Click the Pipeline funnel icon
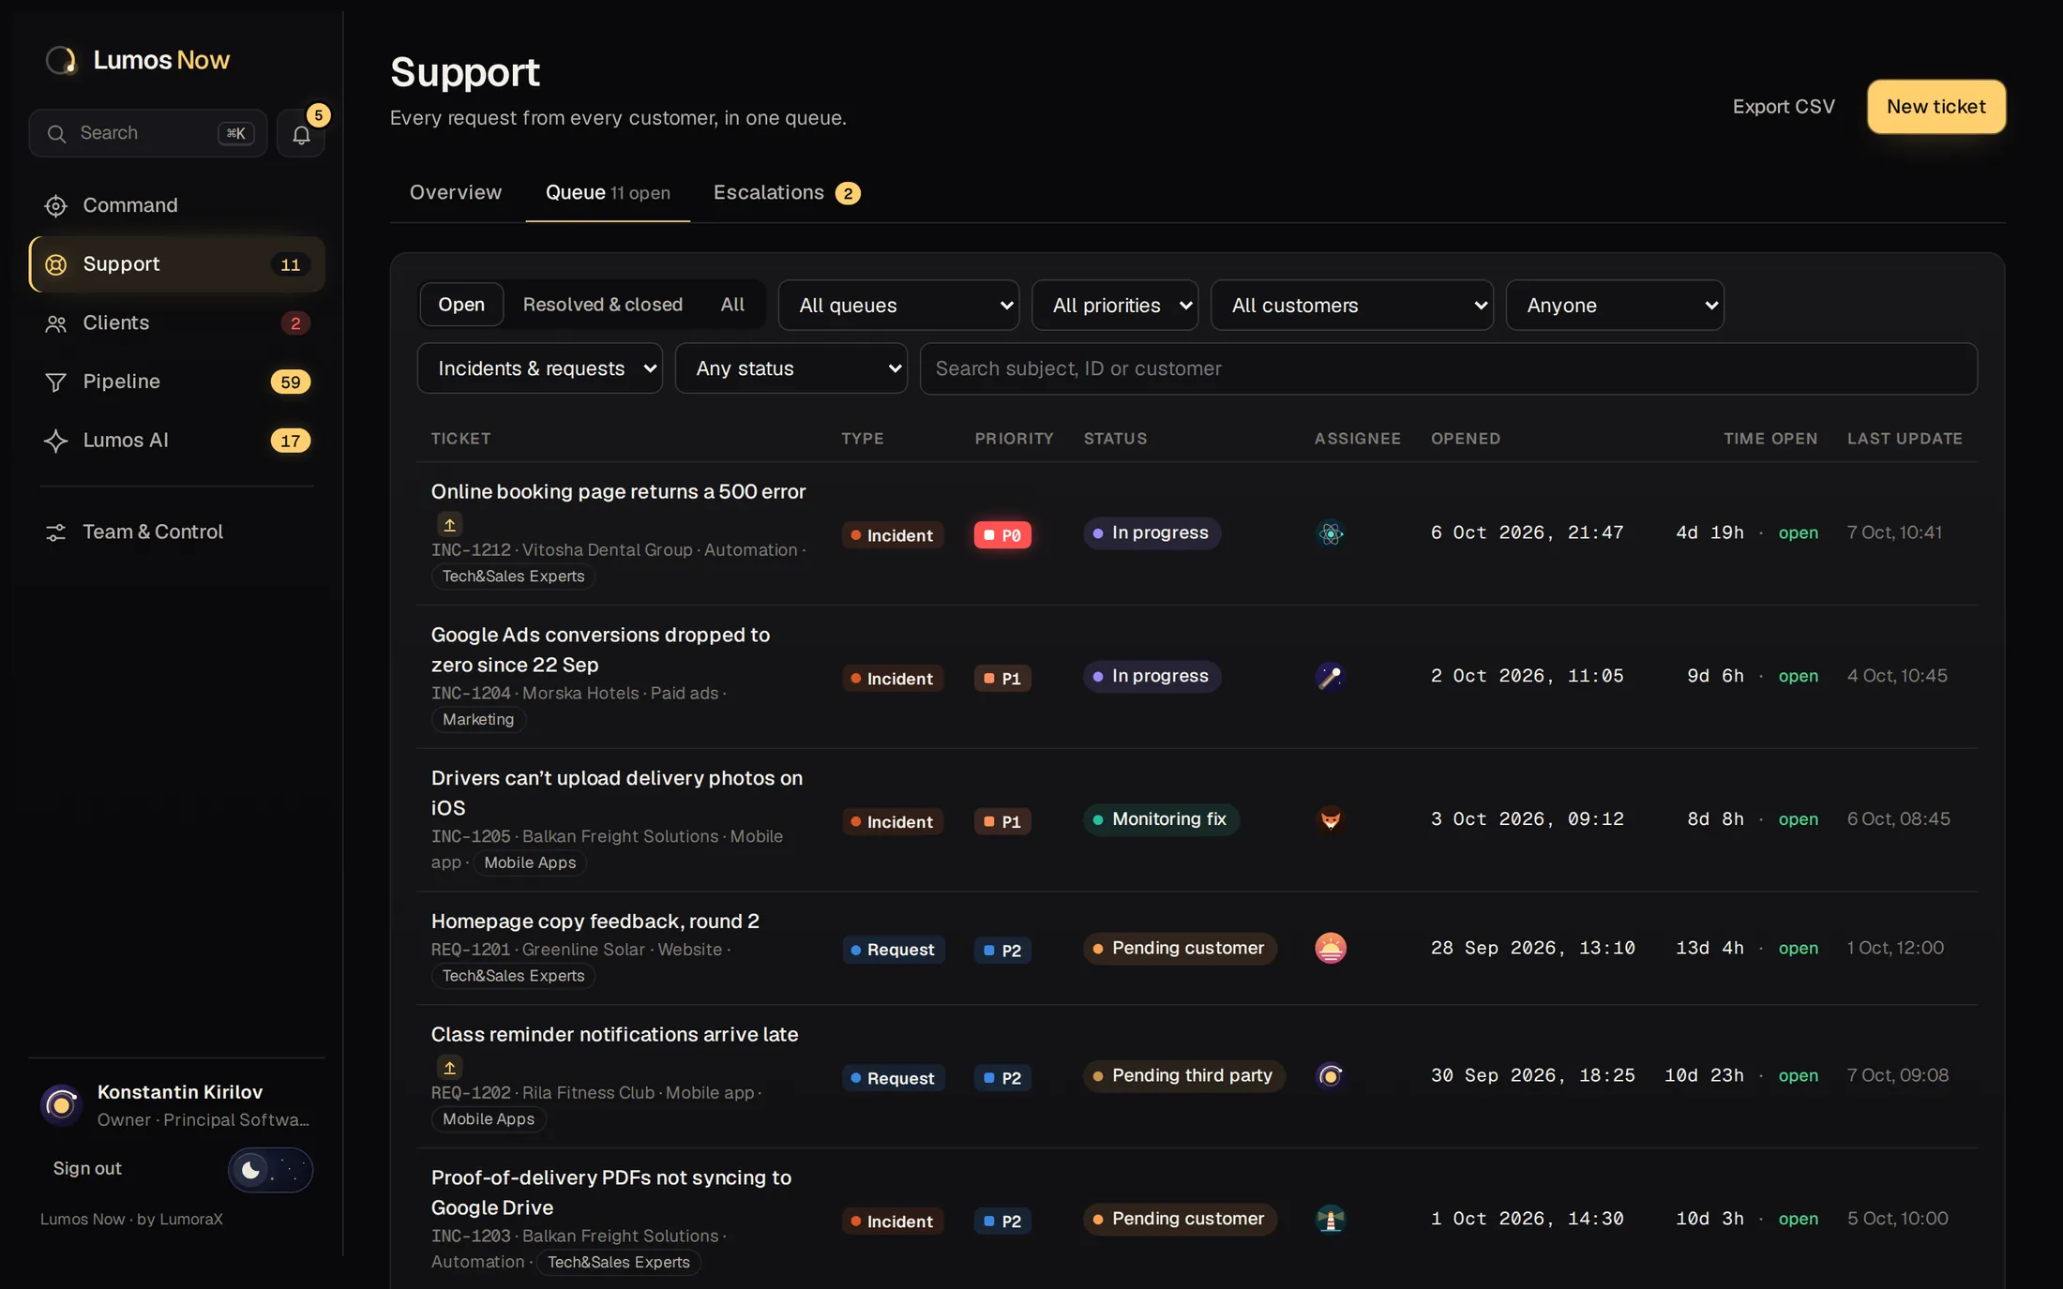The width and height of the screenshot is (2063, 1289). [55, 382]
